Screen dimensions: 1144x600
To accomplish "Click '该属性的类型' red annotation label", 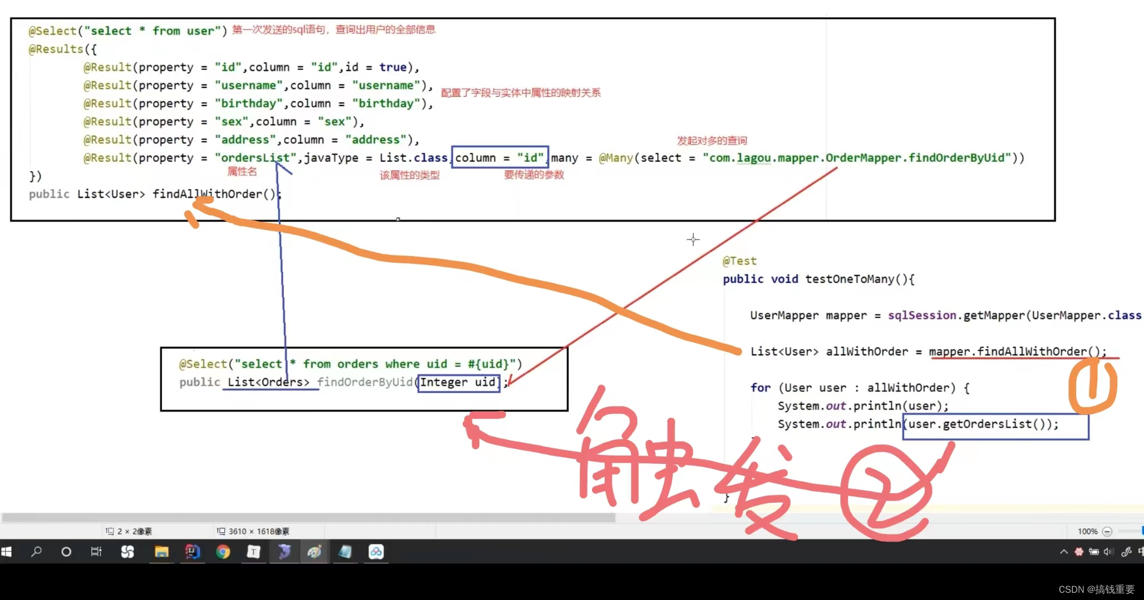I will click(x=410, y=176).
